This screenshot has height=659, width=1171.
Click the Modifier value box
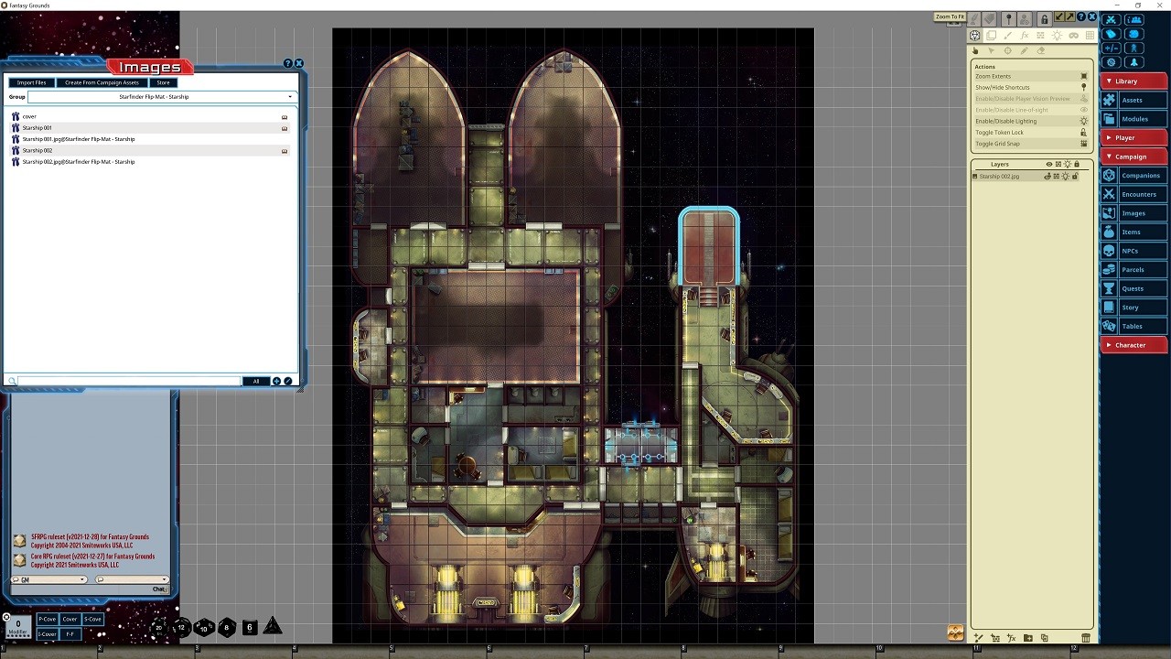click(17, 626)
